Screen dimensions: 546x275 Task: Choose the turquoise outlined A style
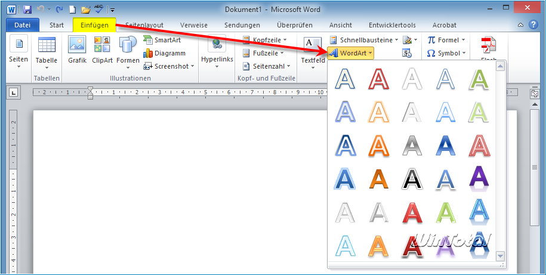pos(345,246)
